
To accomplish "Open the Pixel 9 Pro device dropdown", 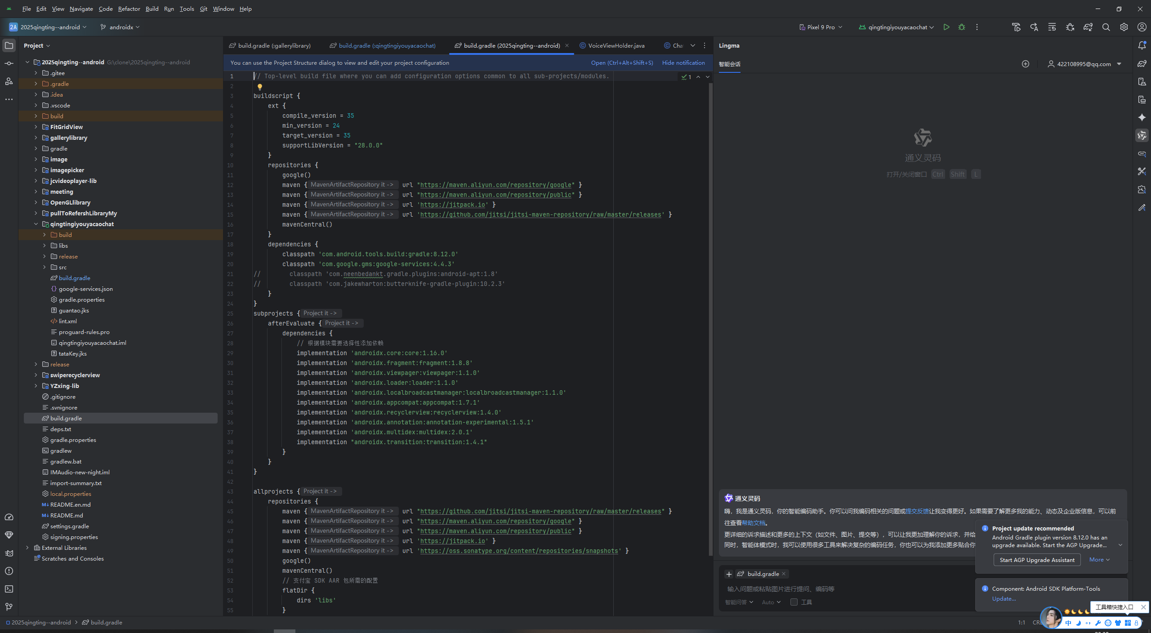I will point(821,27).
